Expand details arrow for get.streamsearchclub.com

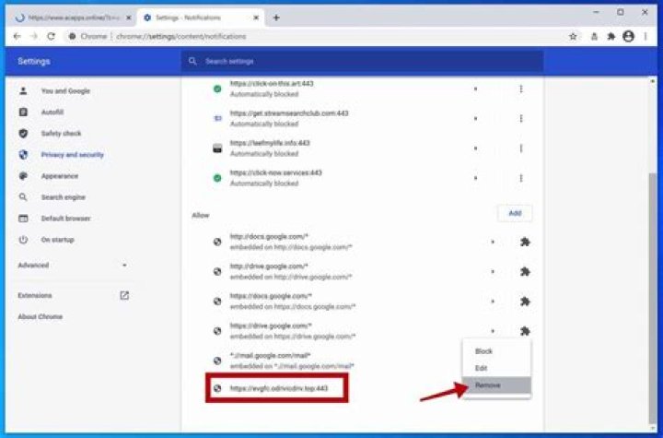(x=475, y=119)
